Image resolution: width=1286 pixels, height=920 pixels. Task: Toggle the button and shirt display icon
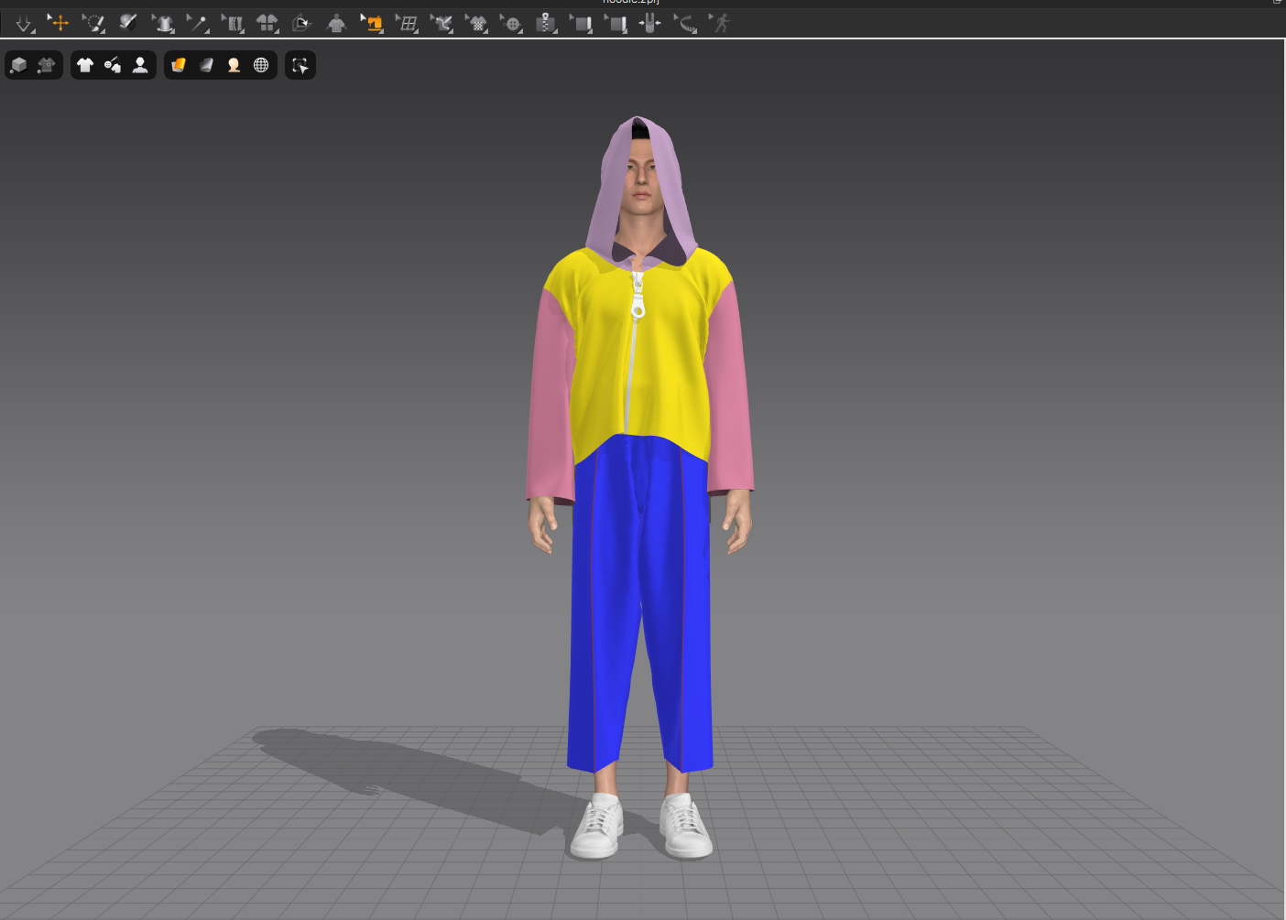coord(113,65)
